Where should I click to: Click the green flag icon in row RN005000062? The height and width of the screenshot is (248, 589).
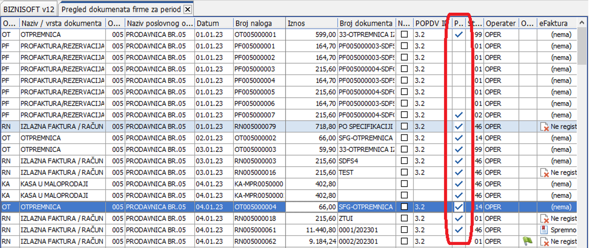coord(528,241)
